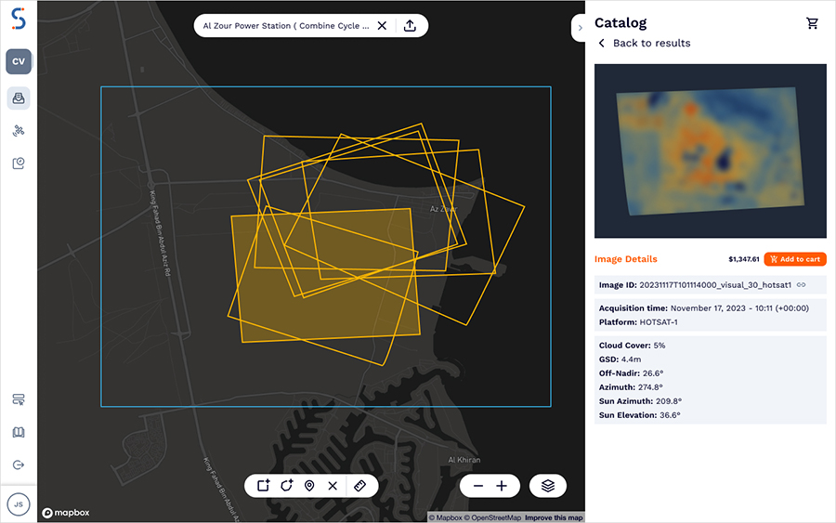Screen dimensions: 836x523
Task: Open the documentation book icon
Action: click(x=19, y=432)
